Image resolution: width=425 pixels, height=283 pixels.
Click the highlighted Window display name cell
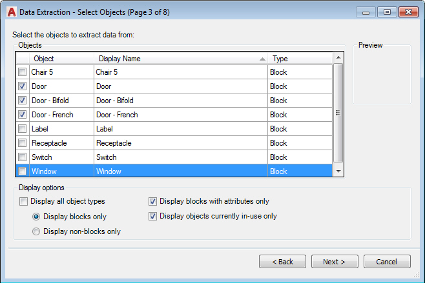point(181,171)
